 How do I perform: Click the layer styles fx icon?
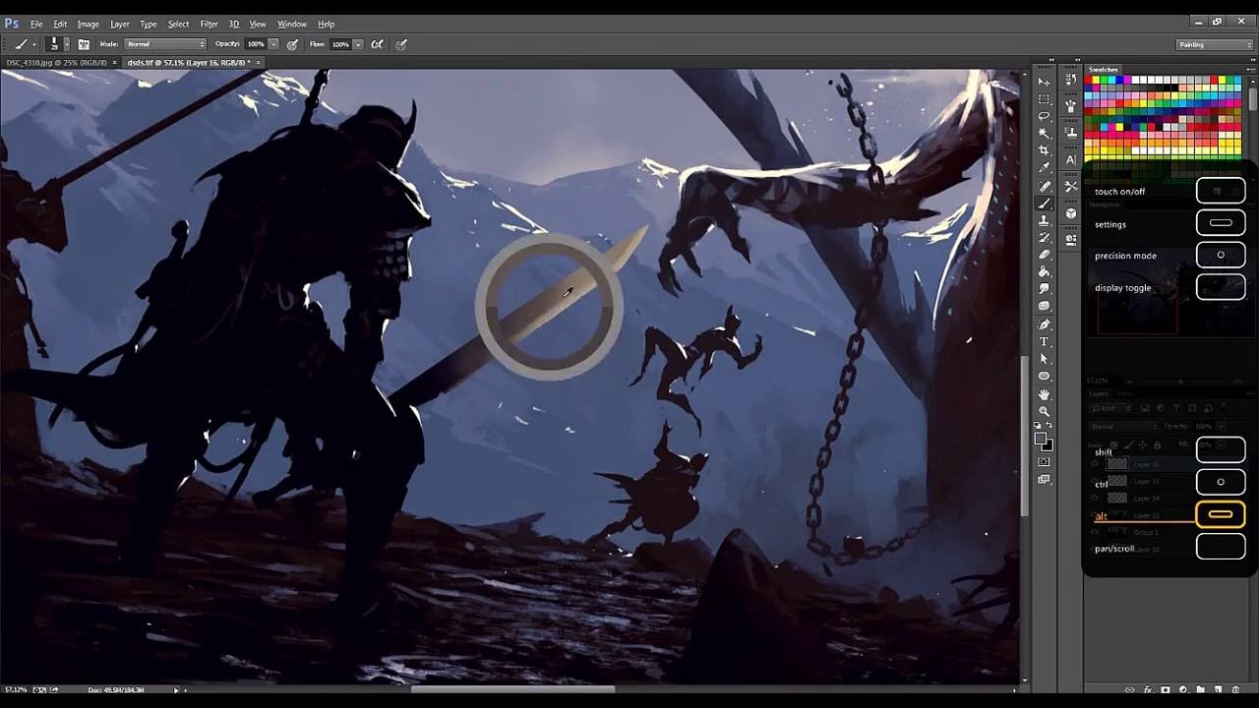pyautogui.click(x=1148, y=689)
